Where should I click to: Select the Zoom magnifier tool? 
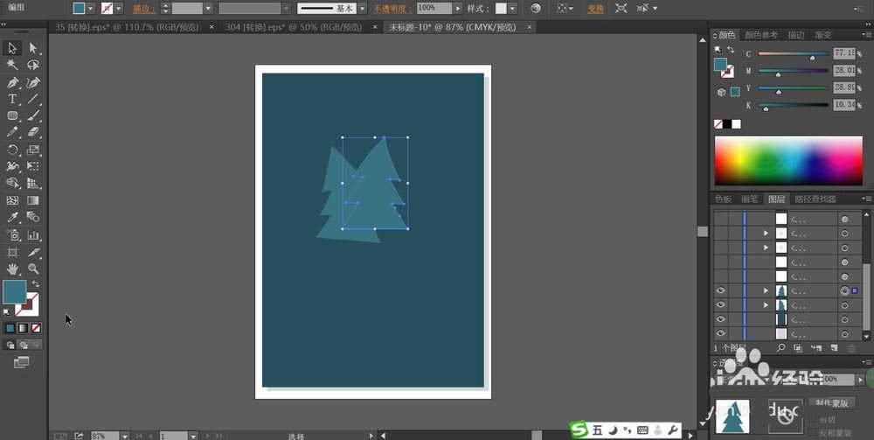[x=33, y=269]
